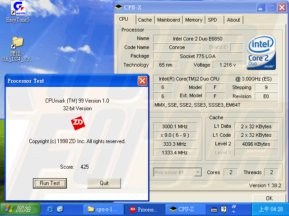
Task: Click the CPUmark (TM) 99 Version 1.0 text
Action: click(x=77, y=101)
